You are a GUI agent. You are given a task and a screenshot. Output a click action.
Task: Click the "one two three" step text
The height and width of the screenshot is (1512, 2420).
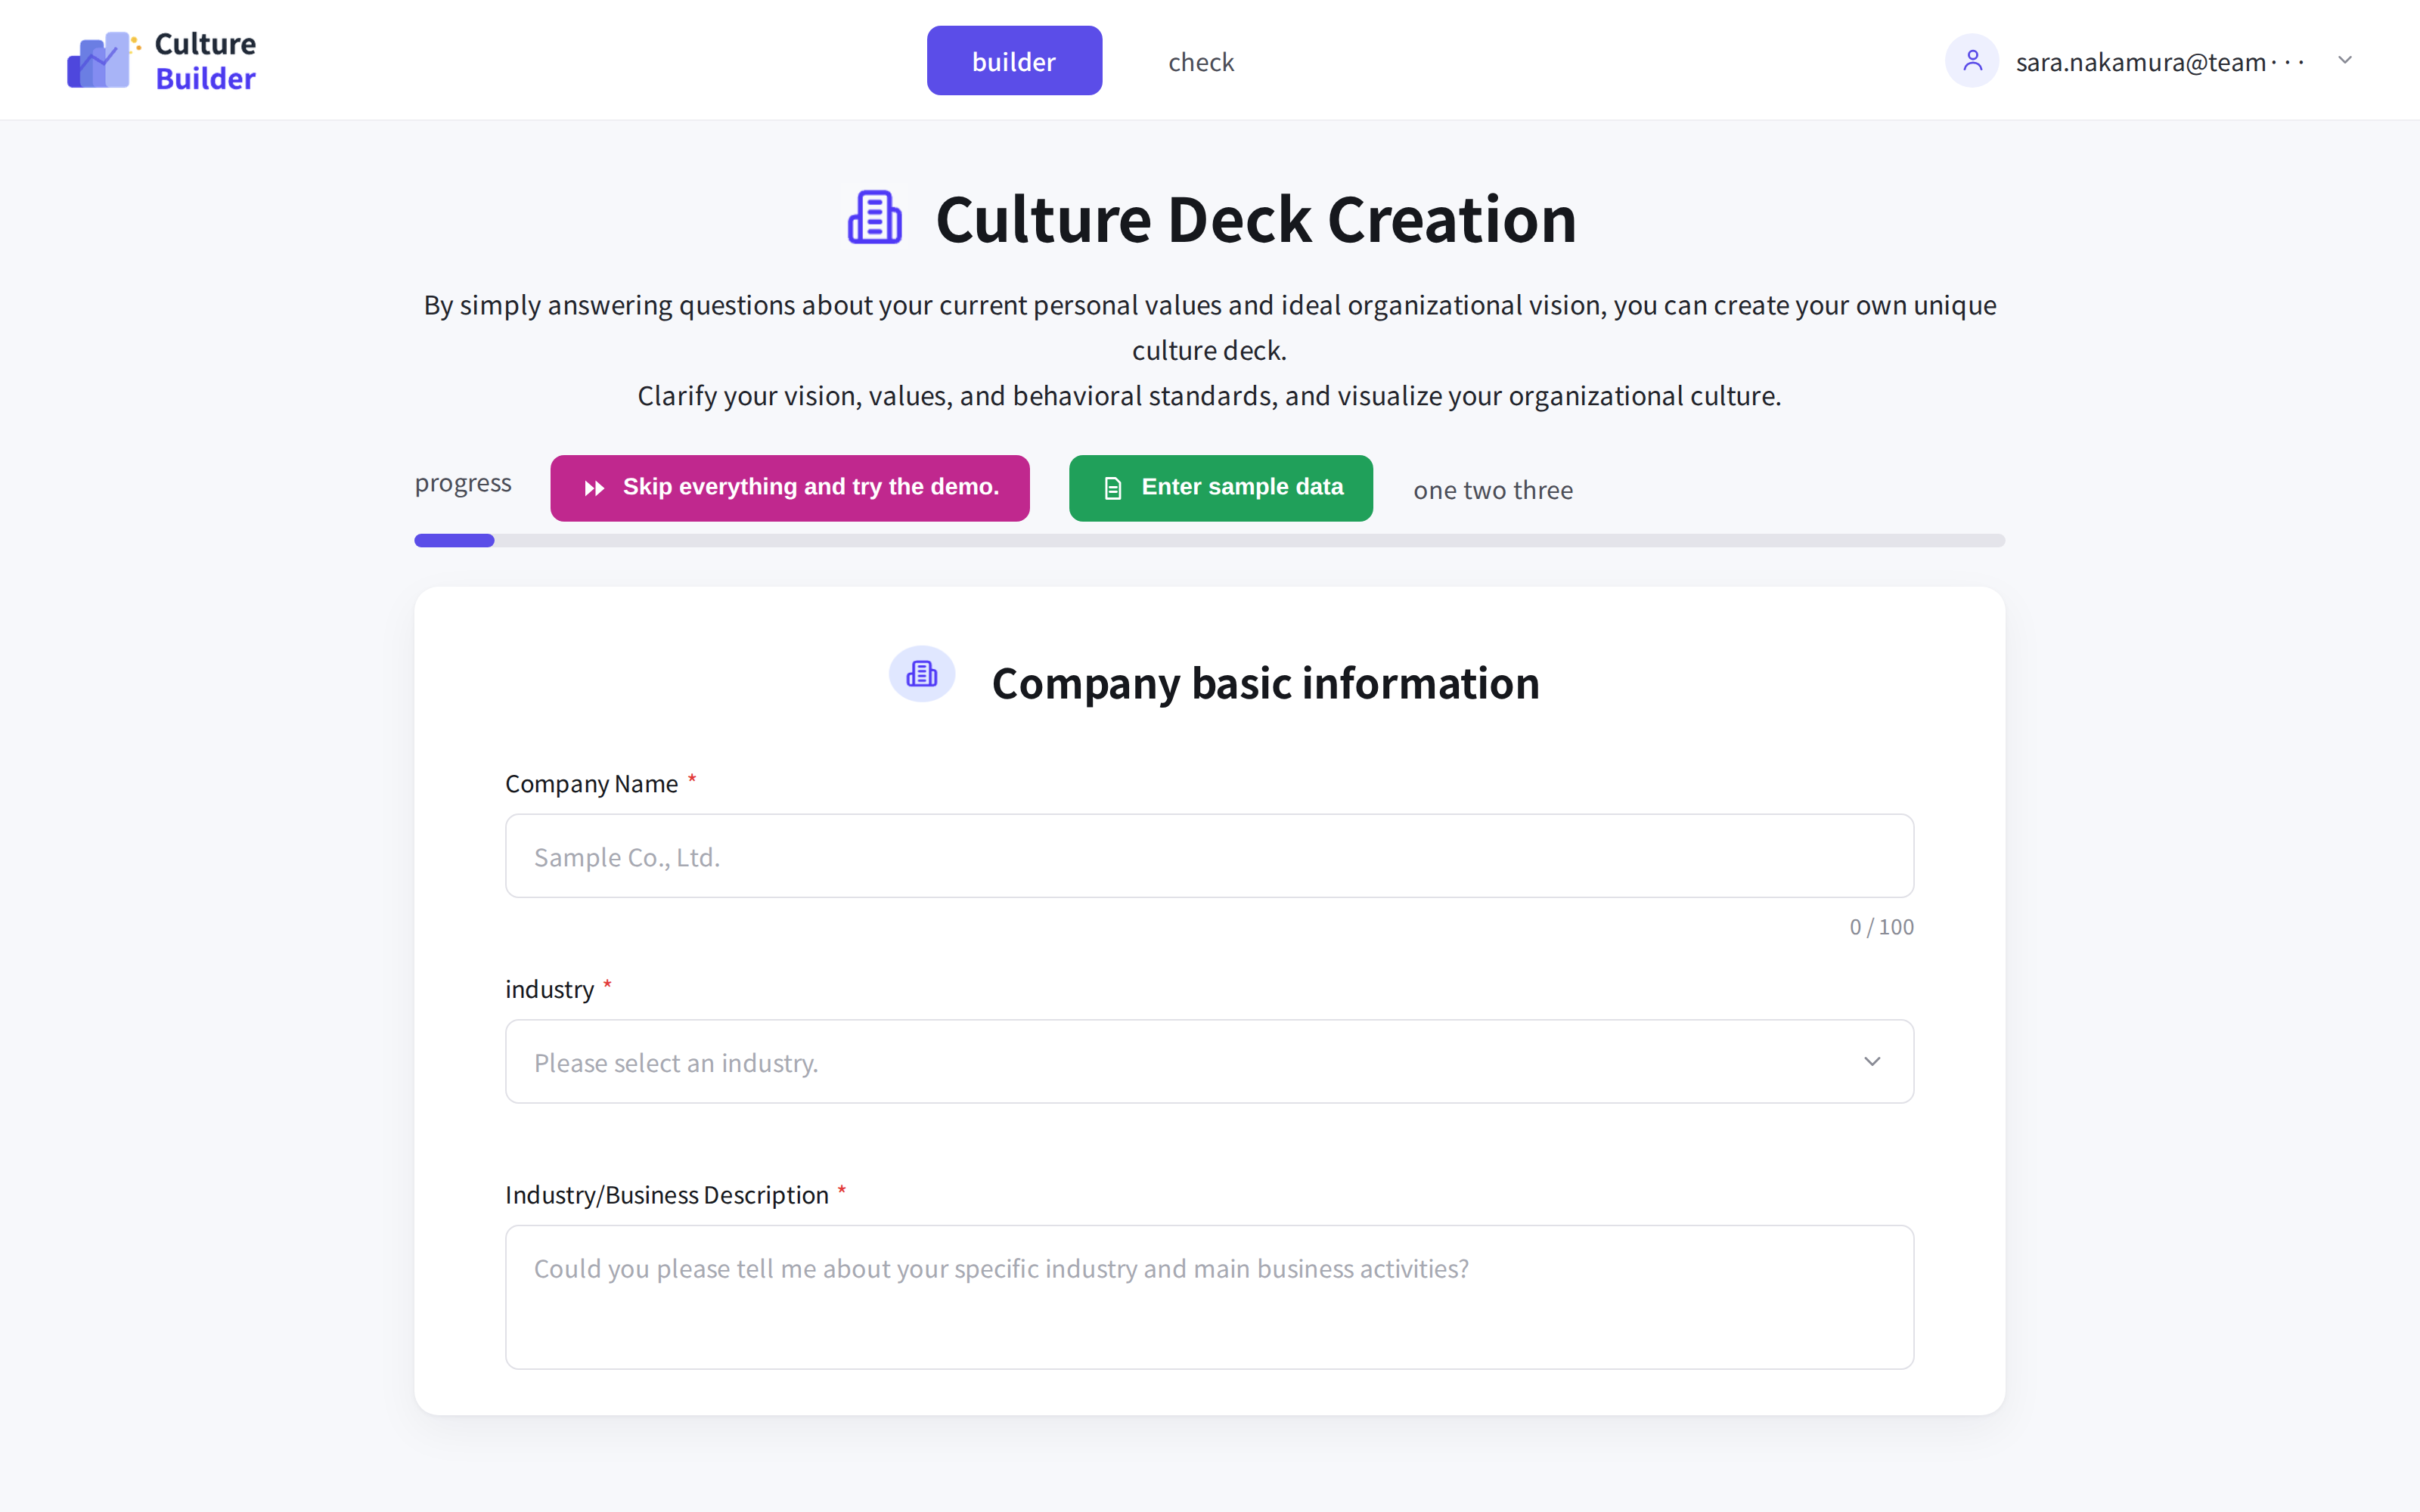click(x=1493, y=490)
